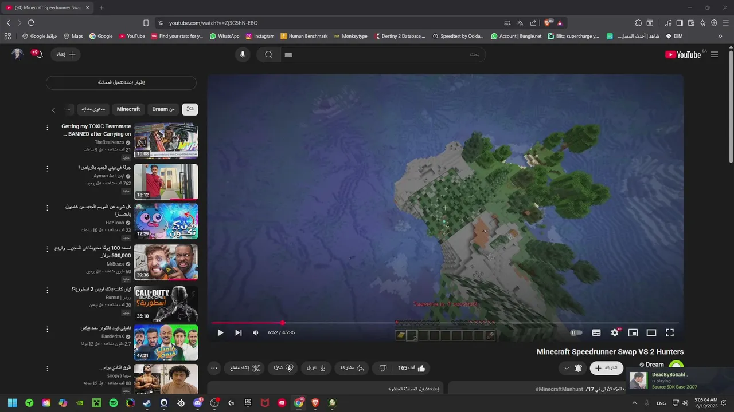This screenshot has width=734, height=412.
Task: Open the Thanks heart button
Action: tap(284, 368)
